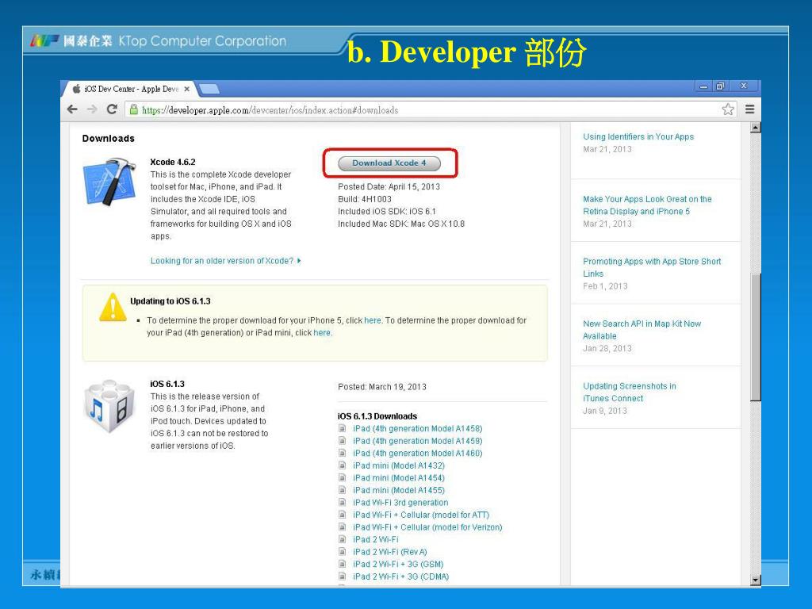Click the yellow warning triangle icon
This screenshot has width=812, height=609.
pyautogui.click(x=113, y=308)
